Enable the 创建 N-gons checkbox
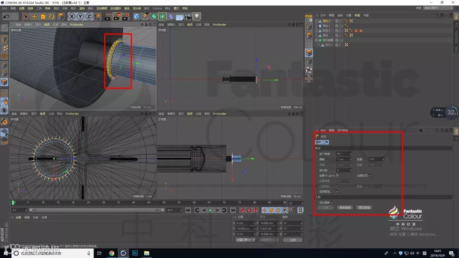459x258 pixels. click(x=337, y=175)
